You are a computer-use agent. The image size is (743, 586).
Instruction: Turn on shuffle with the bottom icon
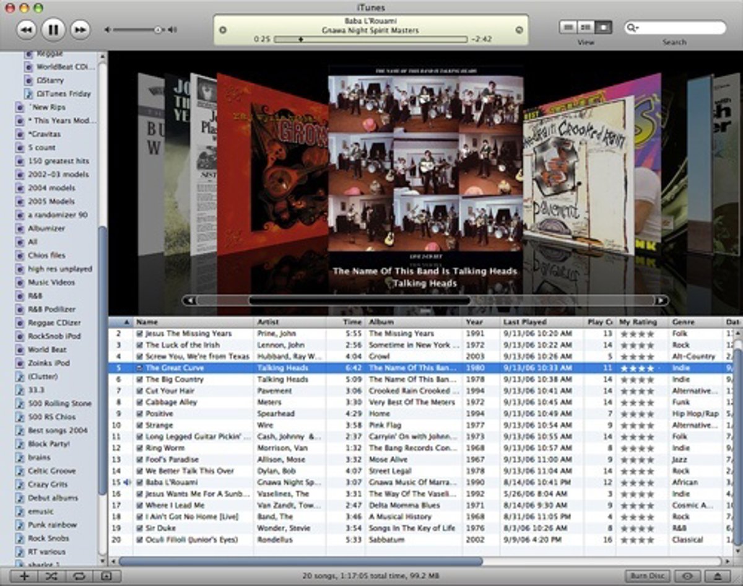point(51,576)
